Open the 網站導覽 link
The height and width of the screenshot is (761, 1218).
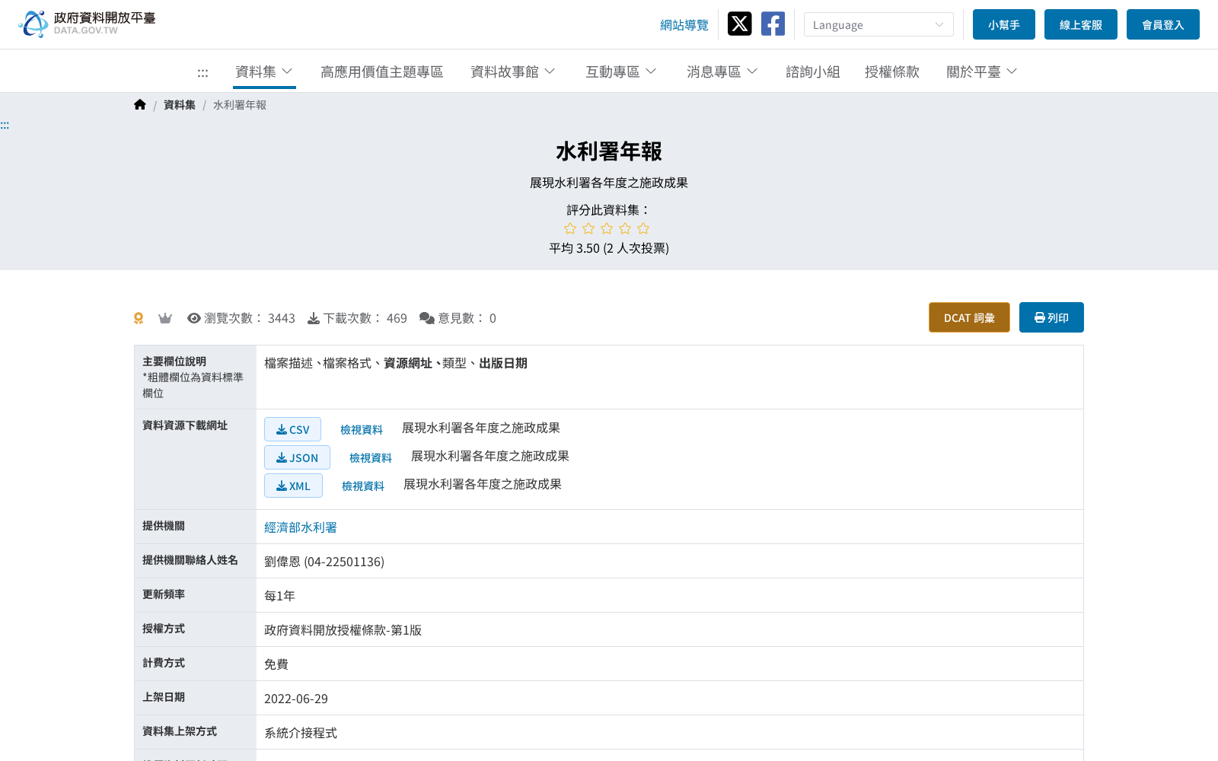684,25
